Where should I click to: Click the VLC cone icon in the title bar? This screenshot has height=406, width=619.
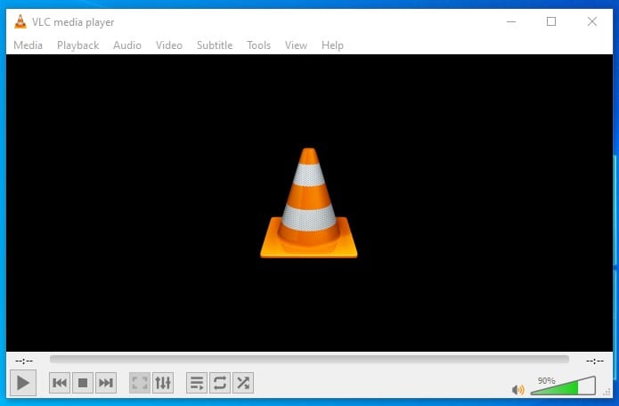coord(20,21)
